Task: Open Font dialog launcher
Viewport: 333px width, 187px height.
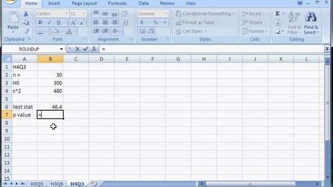Action: [x=85, y=39]
